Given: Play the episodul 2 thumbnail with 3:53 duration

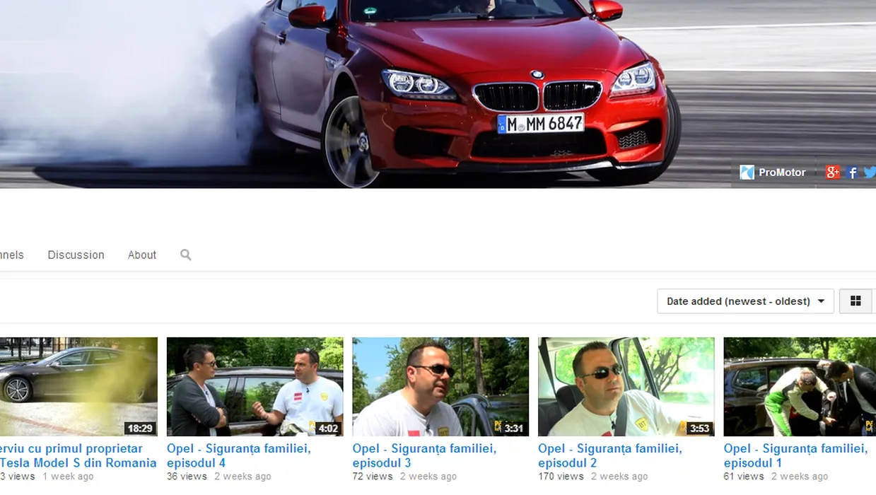Looking at the screenshot, I should pos(626,387).
